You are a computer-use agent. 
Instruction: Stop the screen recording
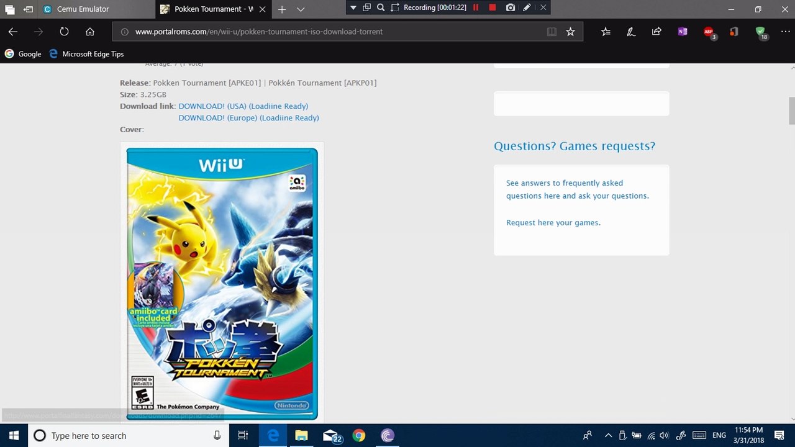click(x=493, y=7)
